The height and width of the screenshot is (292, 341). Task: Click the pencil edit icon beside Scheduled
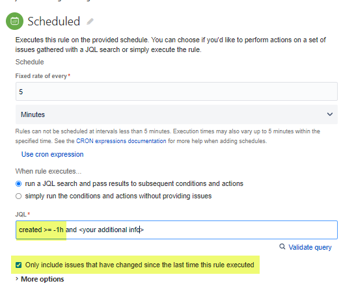click(90, 21)
